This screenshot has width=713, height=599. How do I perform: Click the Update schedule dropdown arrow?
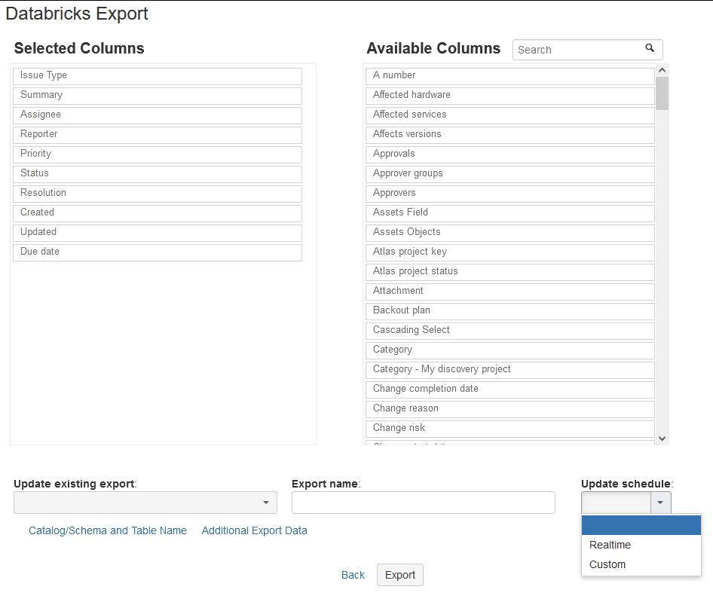click(661, 503)
